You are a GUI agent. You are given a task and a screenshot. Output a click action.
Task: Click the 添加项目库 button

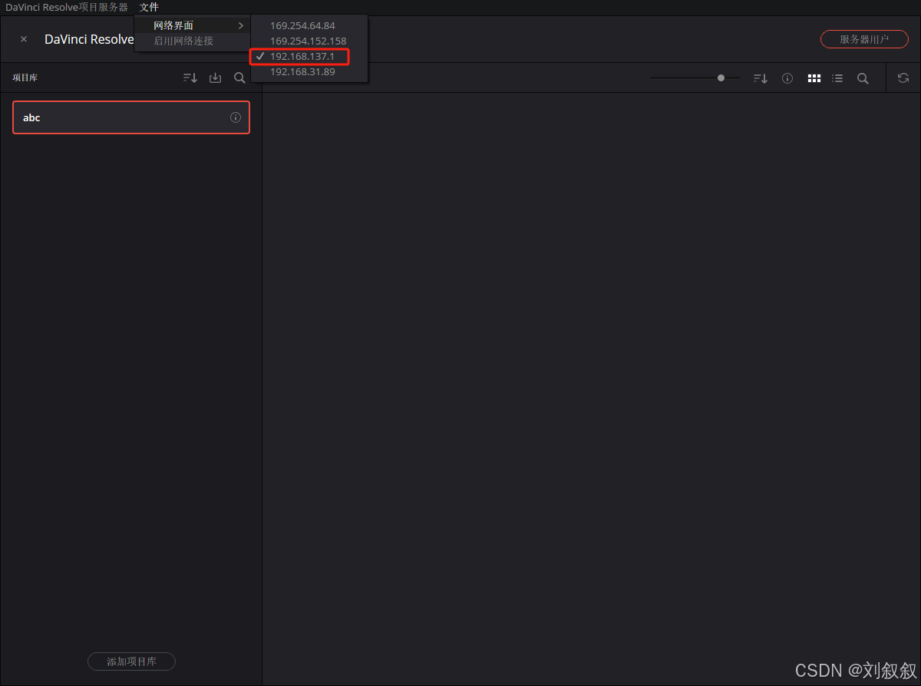tap(131, 661)
